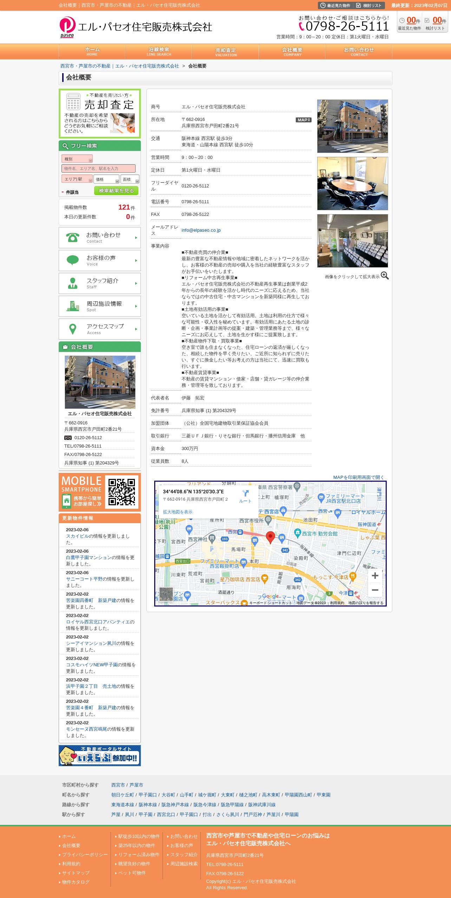This screenshot has height=898, width=451.
Task: Open the 白鷹甲子園マンション update link
Action: [89, 558]
